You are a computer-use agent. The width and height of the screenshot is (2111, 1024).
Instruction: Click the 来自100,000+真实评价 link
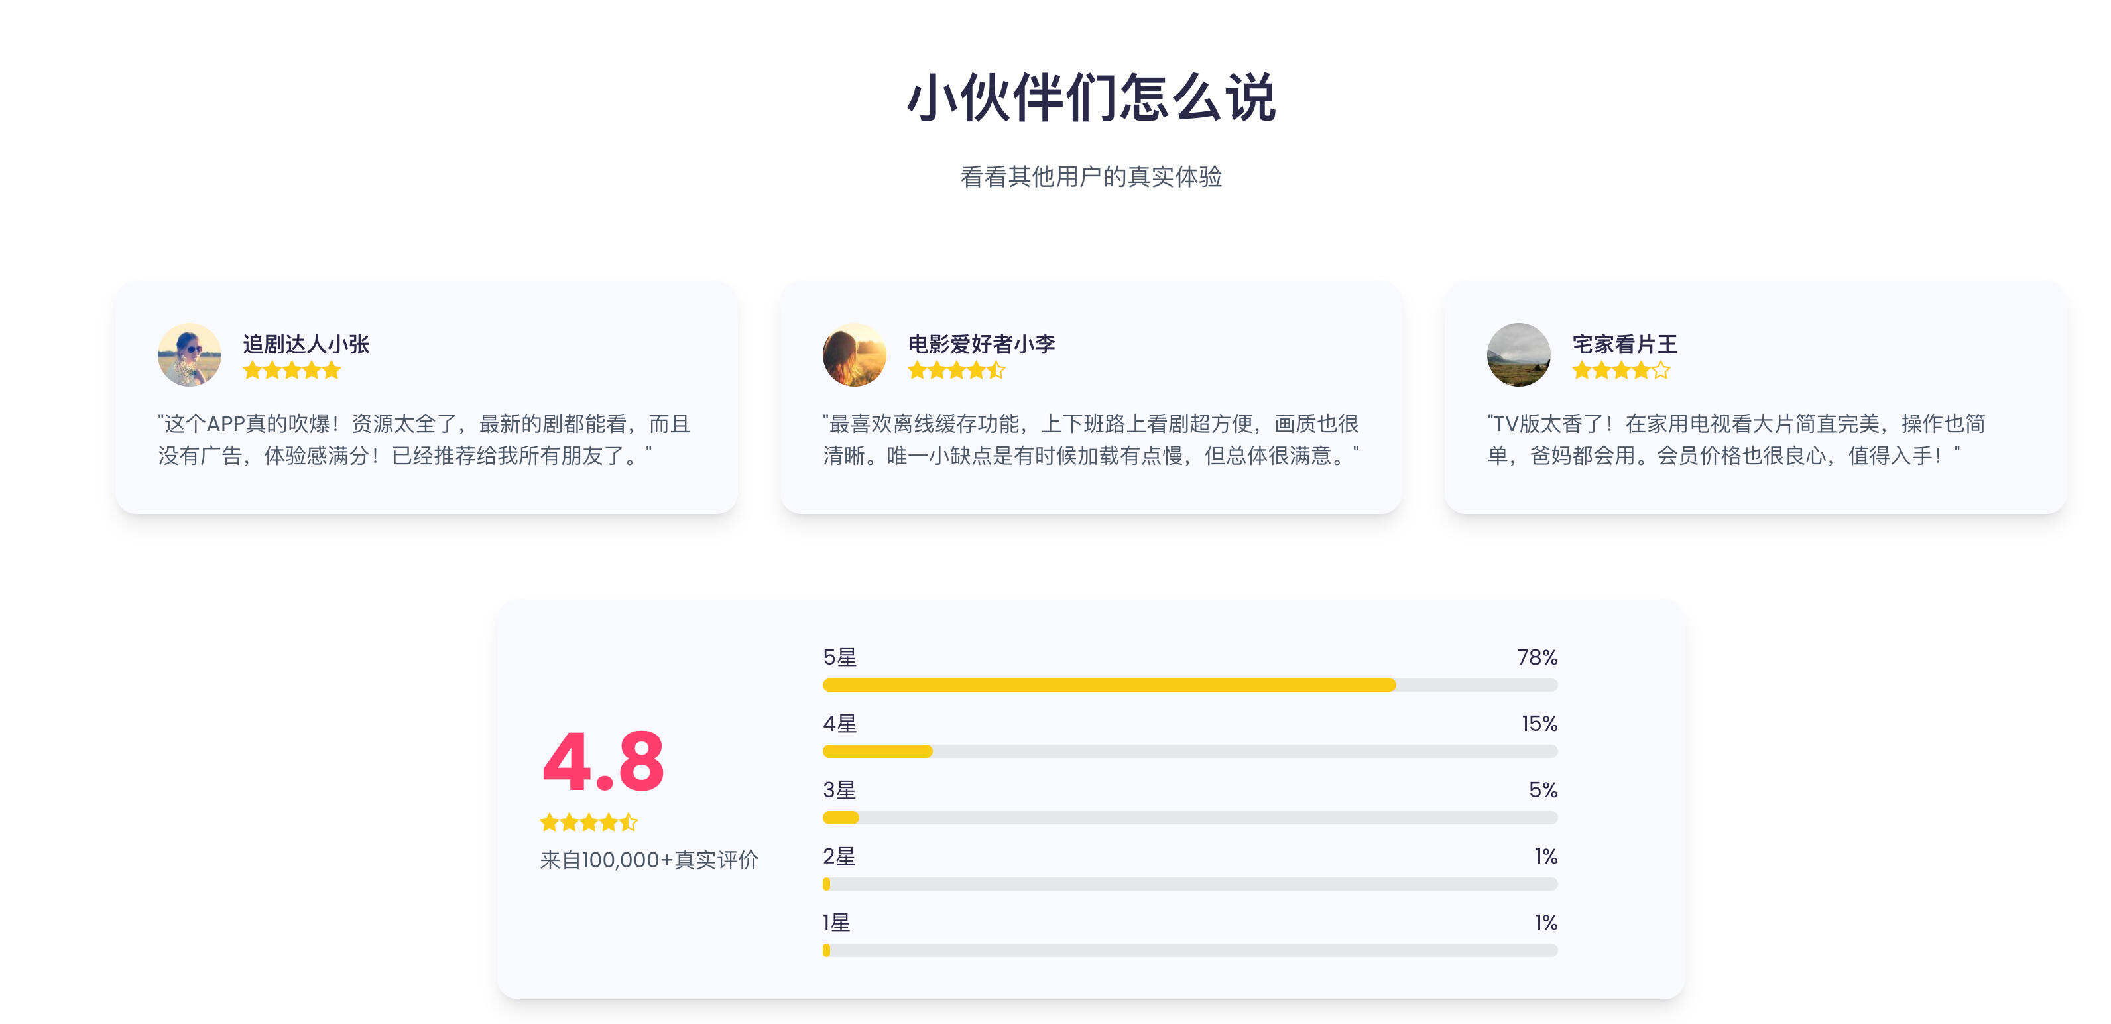pyautogui.click(x=650, y=862)
